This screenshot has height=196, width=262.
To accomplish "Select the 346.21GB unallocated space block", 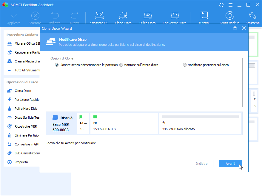I will (200, 123).
